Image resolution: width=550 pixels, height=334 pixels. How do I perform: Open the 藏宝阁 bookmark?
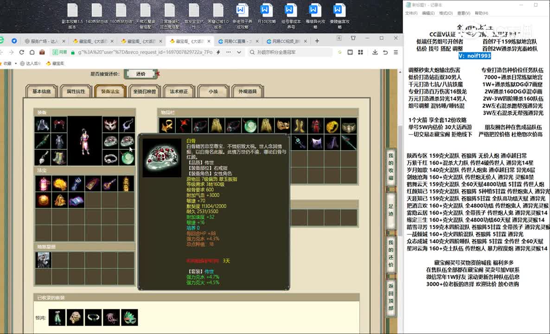pyautogui.click(x=56, y=64)
